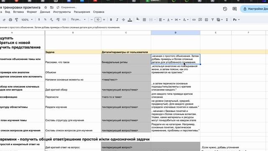Click the Create a filter funnel icon
268x151 pixels.
tap(212, 20)
